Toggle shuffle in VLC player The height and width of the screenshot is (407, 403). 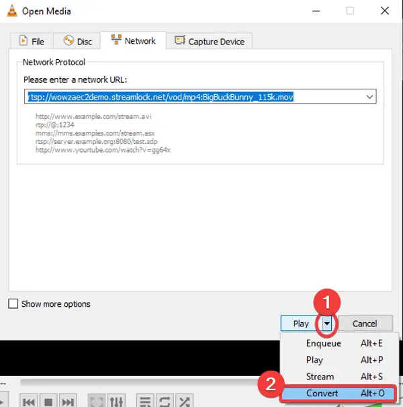(185, 402)
